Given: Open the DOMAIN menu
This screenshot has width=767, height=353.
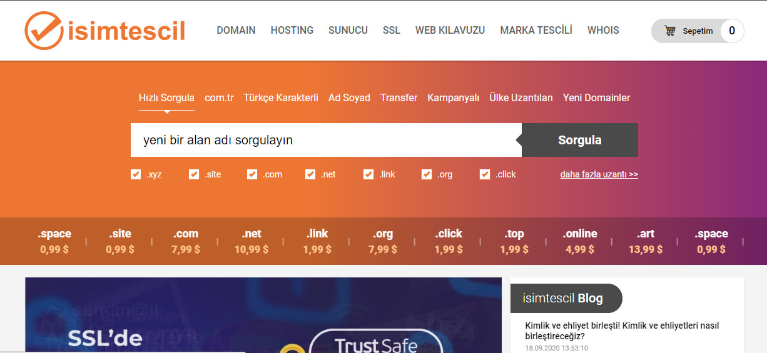Looking at the screenshot, I should [236, 30].
